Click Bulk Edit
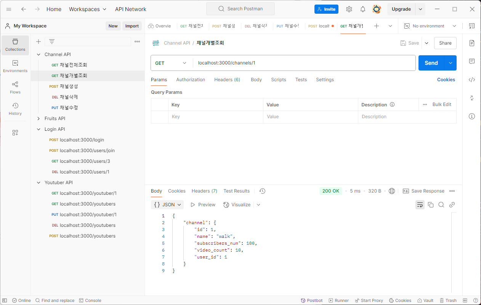The width and height of the screenshot is (481, 305). click(x=442, y=104)
